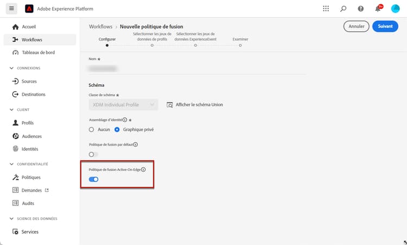Click the Audits list icon
The height and width of the screenshot is (245, 407).
coord(16,203)
